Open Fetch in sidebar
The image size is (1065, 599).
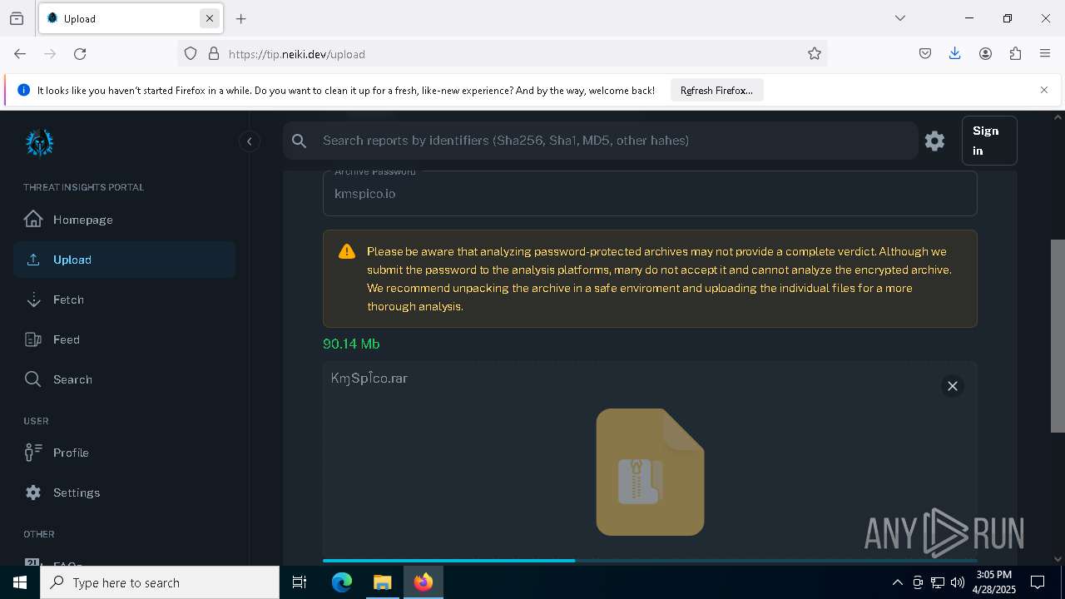(125, 299)
